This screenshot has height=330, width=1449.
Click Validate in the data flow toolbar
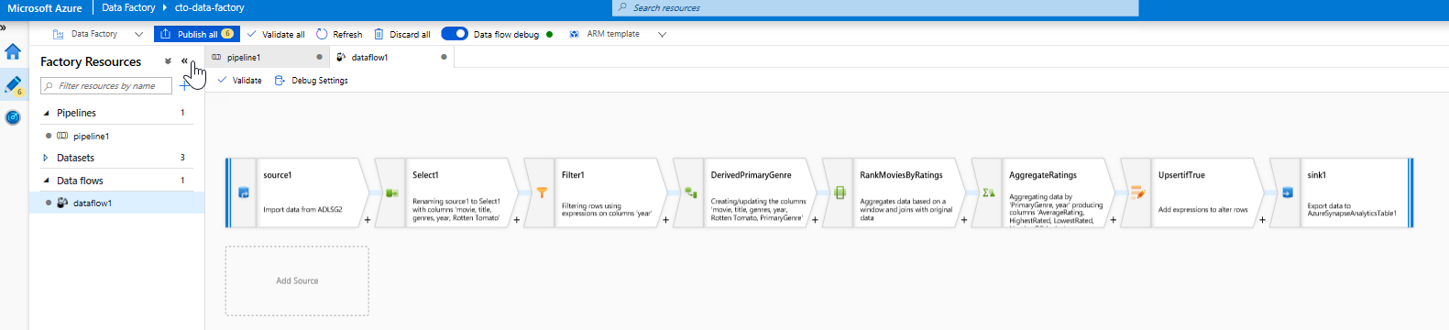coord(239,81)
